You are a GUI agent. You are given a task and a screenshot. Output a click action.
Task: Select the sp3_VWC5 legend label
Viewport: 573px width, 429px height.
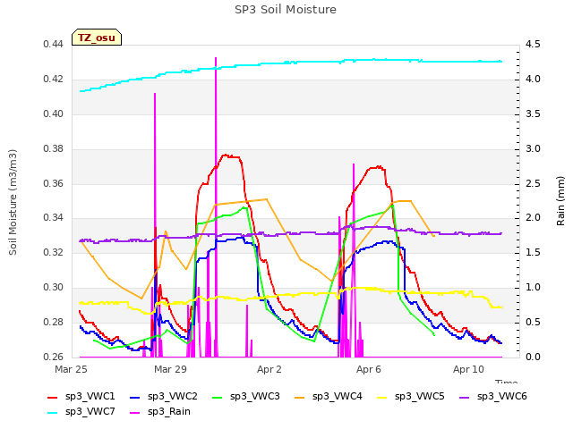pyautogui.click(x=420, y=397)
